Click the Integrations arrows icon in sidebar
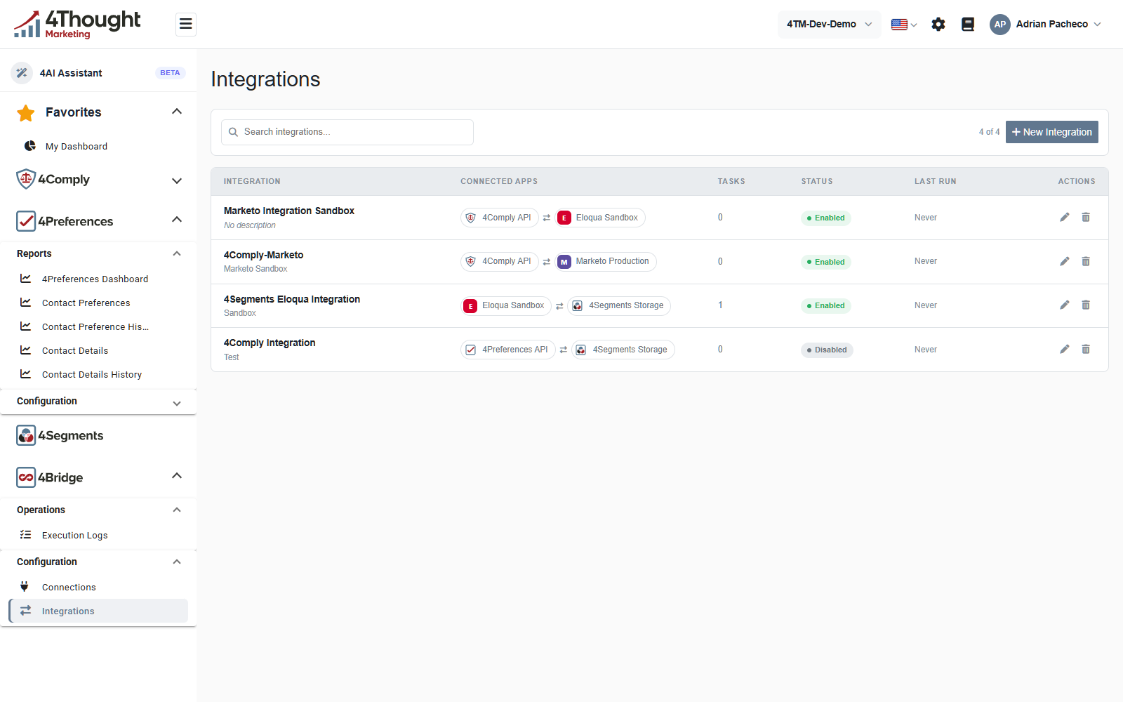This screenshot has height=702, width=1123. (x=26, y=611)
